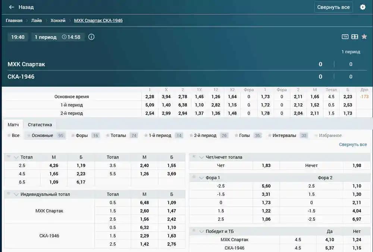
Task: Pin the Индивидуальный тотал market block
Action: pyautogui.click(x=9, y=194)
